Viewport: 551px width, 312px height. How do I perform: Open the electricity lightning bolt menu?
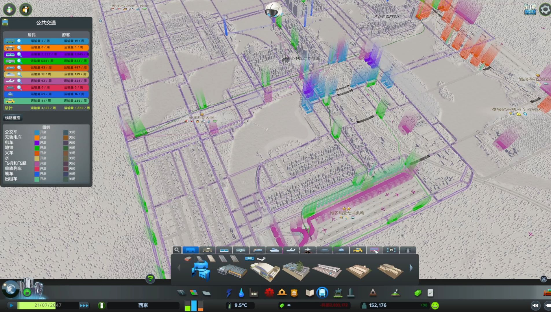tap(229, 293)
